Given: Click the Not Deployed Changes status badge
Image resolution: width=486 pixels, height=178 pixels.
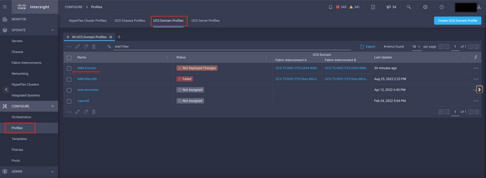Looking at the screenshot, I should click(197, 68).
